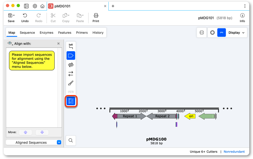253x159 pixels.
Task: Click the purple feature before Repeat 1
Action: 115,116
